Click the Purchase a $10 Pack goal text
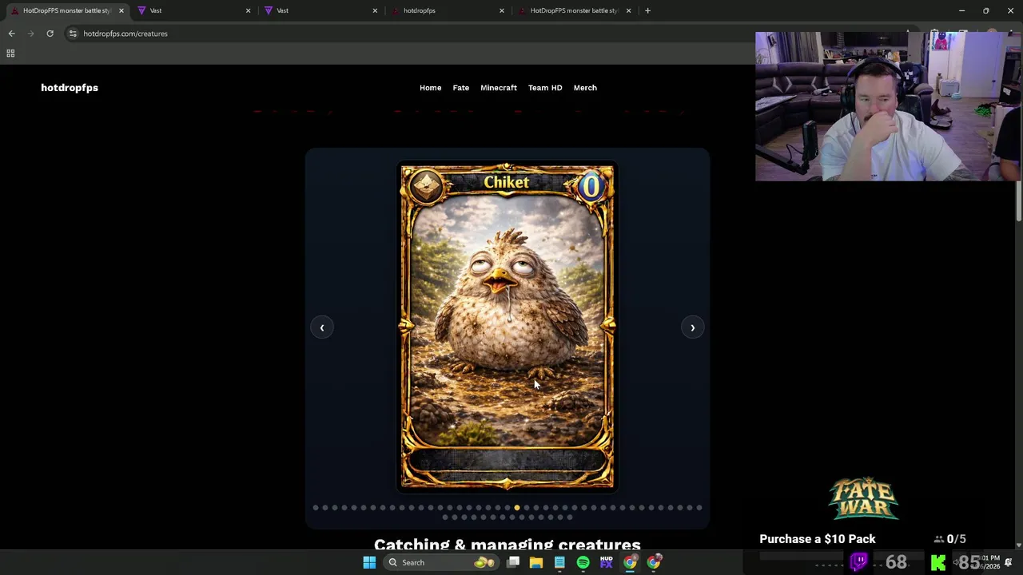 click(818, 539)
